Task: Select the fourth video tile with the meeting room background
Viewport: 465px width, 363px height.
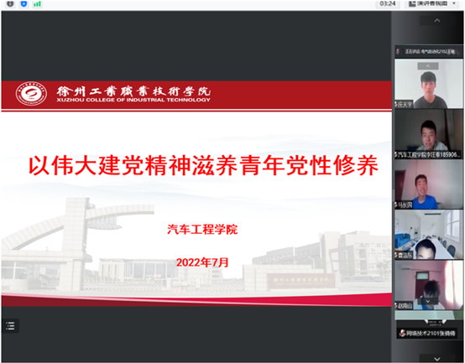Action: (429, 235)
